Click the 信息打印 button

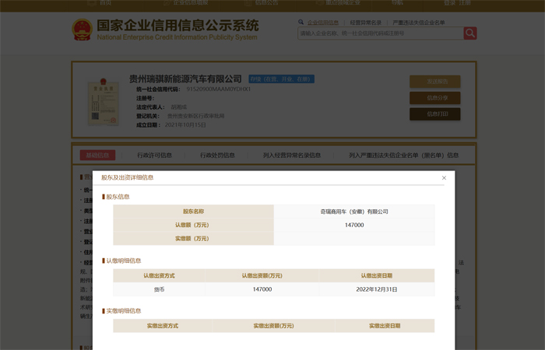click(435, 114)
